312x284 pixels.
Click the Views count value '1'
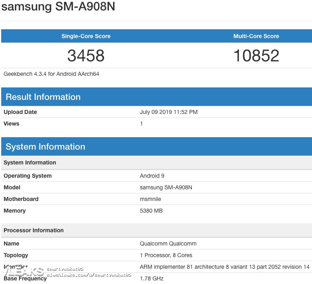click(141, 124)
